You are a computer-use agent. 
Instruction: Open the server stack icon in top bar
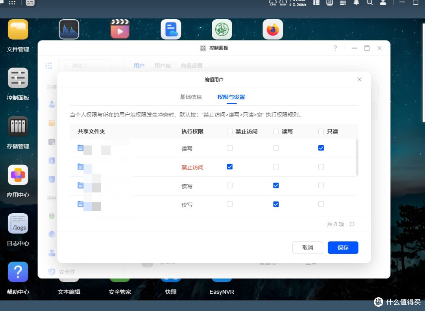(343, 3)
